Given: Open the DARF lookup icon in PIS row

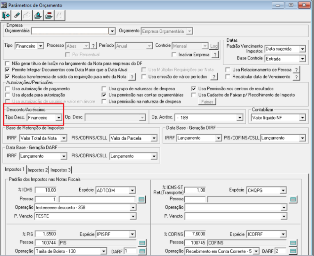Looking at the screenshot, I should [142, 251].
